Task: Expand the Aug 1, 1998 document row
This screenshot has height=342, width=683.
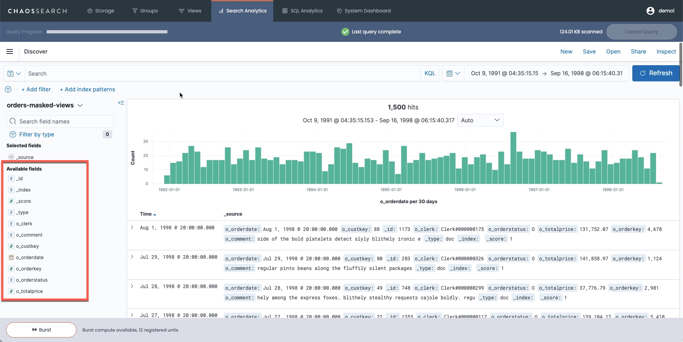Action: coord(132,228)
